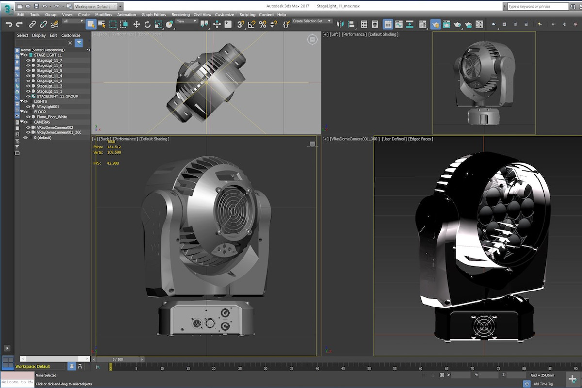This screenshot has width=582, height=388.
Task: Activate the Select Object tool
Action: pos(91,24)
